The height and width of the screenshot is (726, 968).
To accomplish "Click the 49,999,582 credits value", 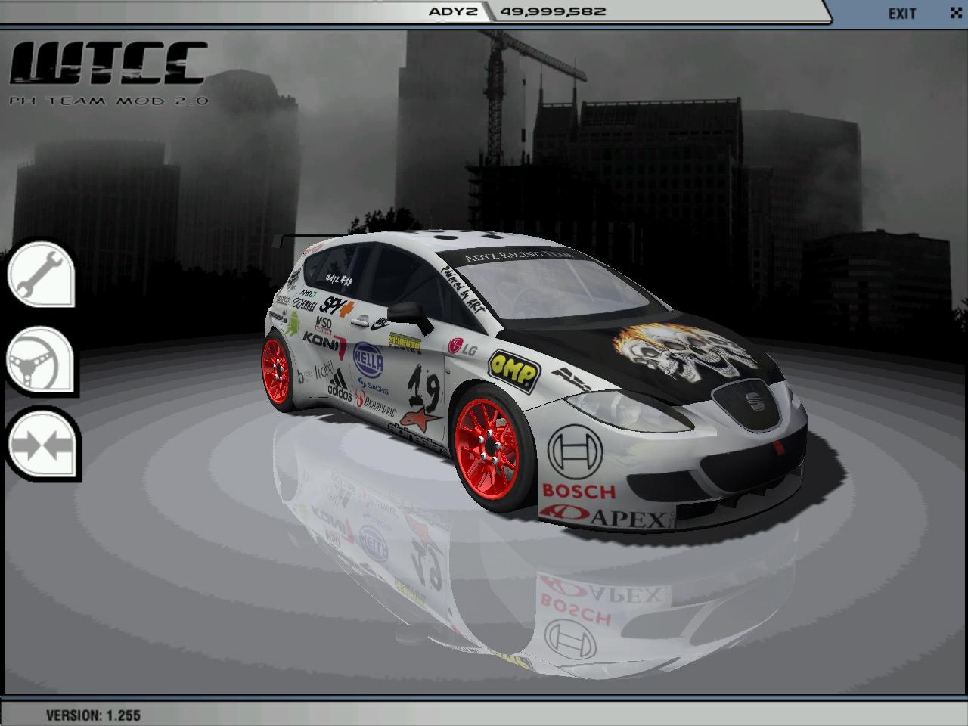I will [552, 11].
